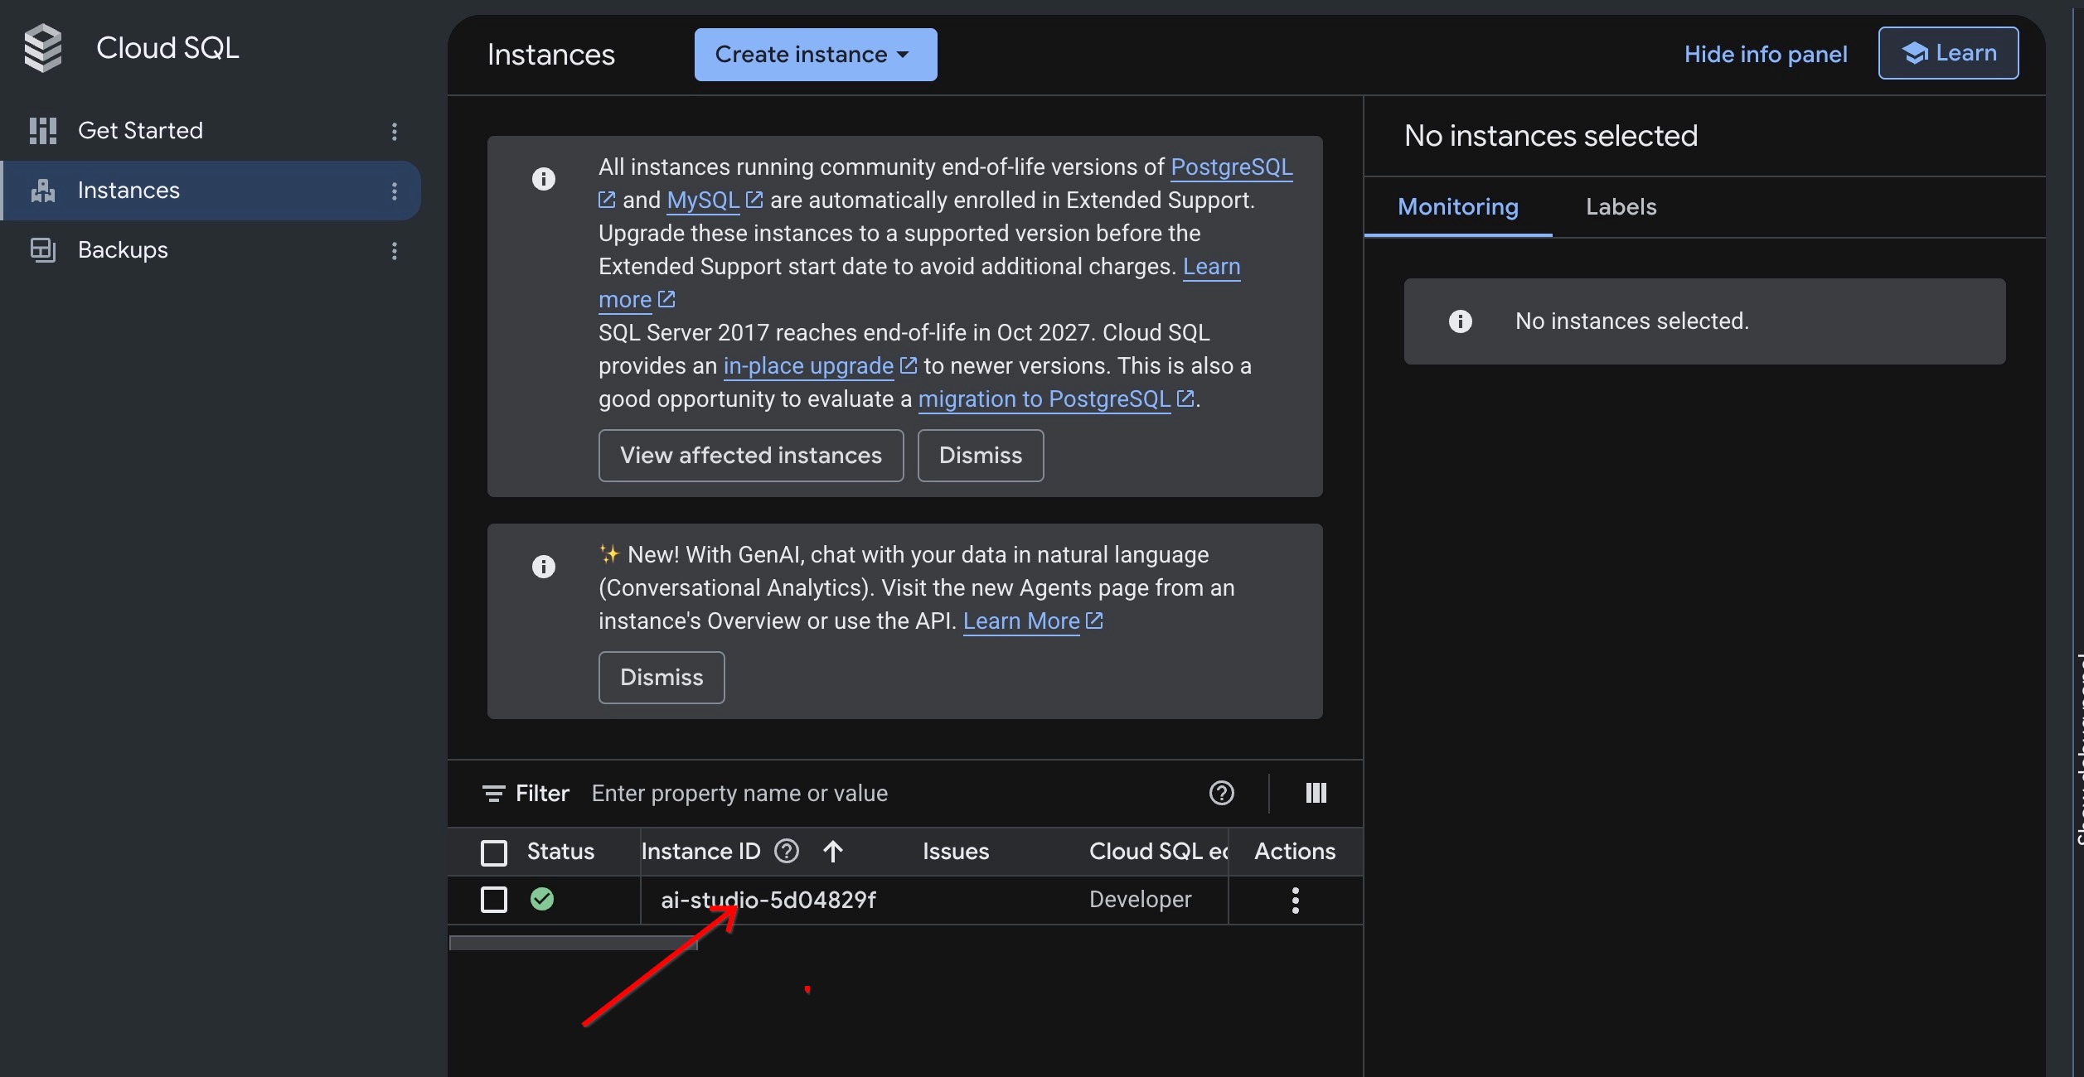
Task: Open the column display options icon
Action: pyautogui.click(x=1316, y=793)
